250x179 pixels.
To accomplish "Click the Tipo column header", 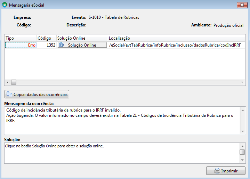I will point(21,38).
